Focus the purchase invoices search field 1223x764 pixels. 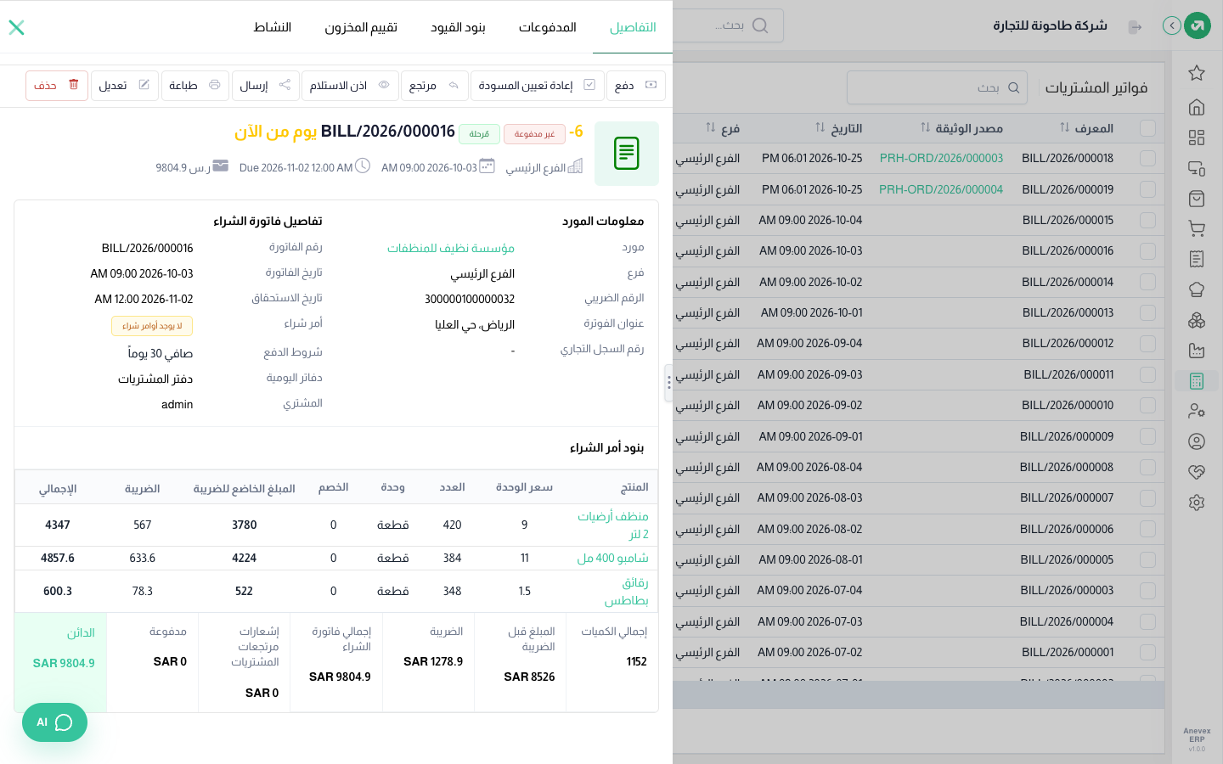pos(938,87)
